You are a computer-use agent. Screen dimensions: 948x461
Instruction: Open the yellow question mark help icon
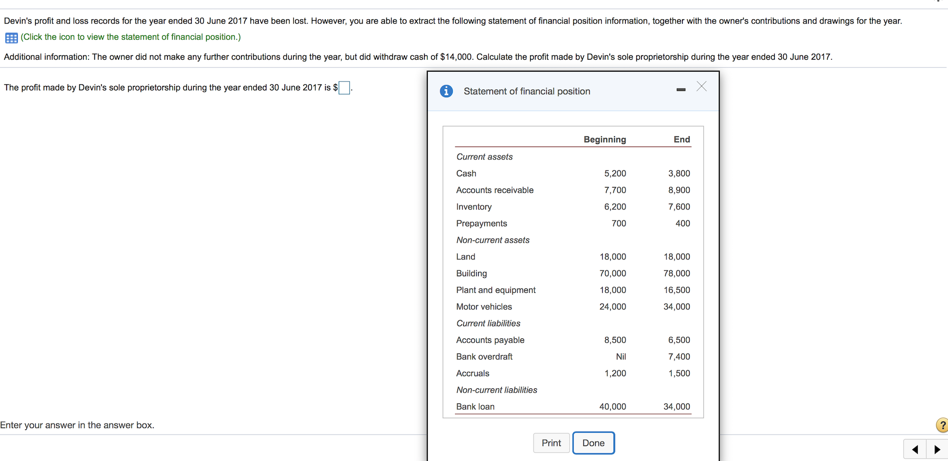pyautogui.click(x=942, y=425)
